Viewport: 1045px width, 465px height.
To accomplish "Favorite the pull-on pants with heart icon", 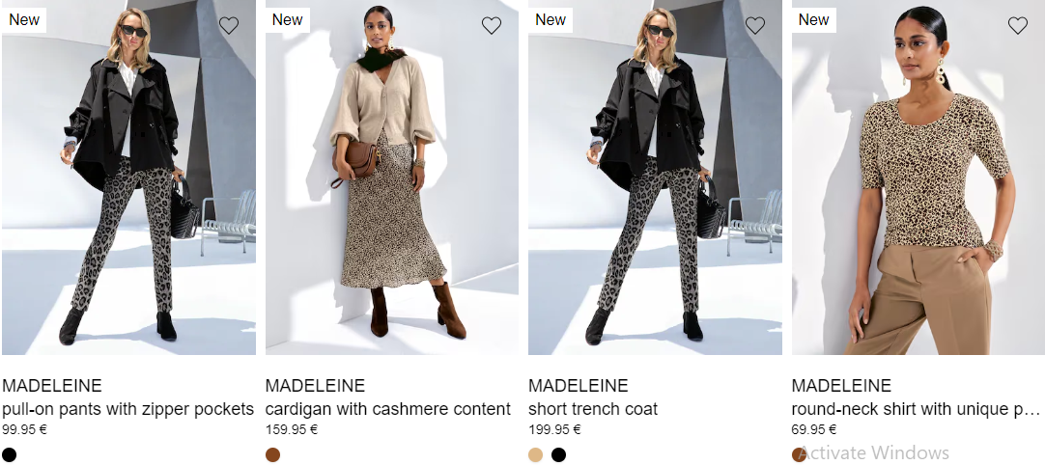I will pos(229,25).
